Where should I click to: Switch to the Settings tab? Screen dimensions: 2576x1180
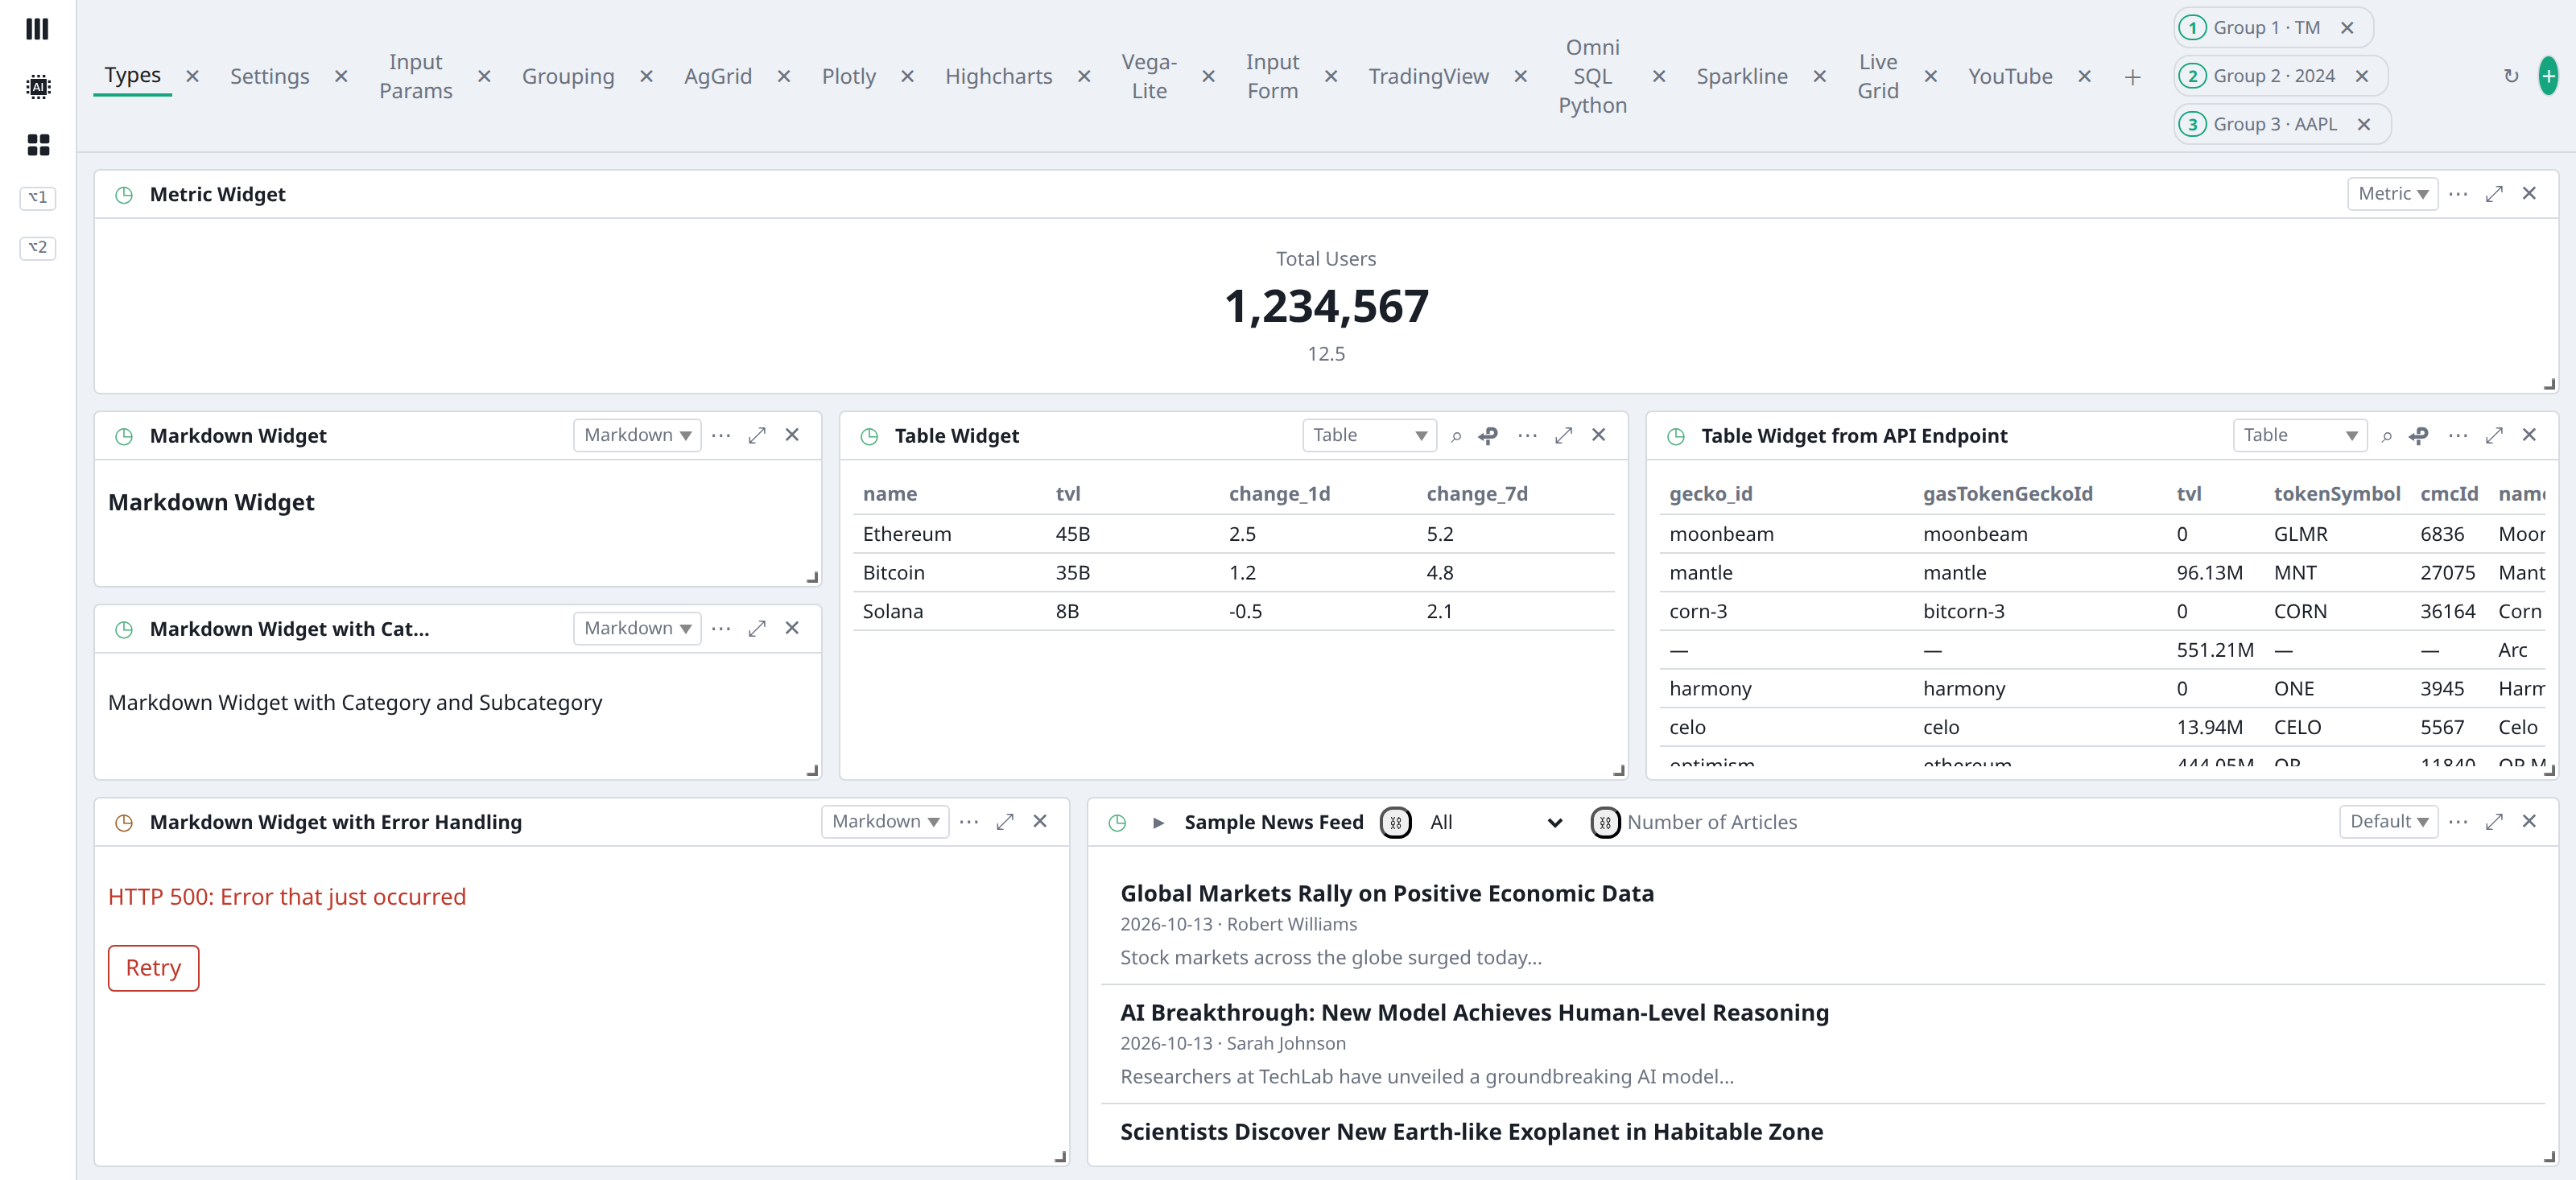click(269, 76)
